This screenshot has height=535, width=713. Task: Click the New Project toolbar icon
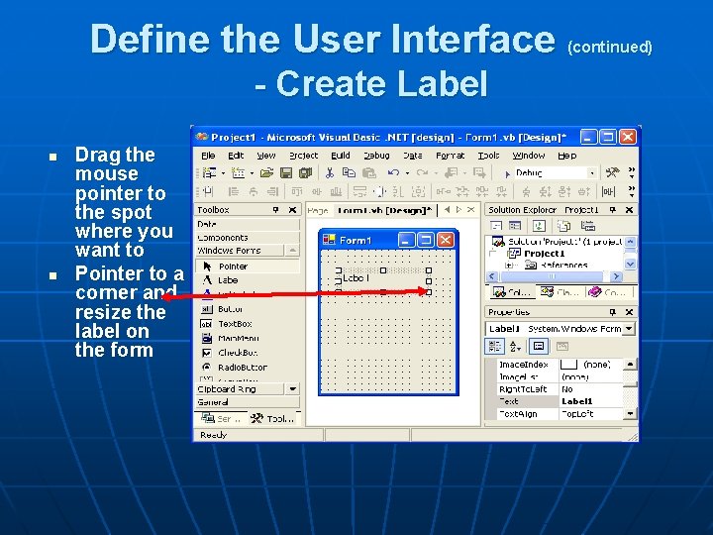pos(209,172)
